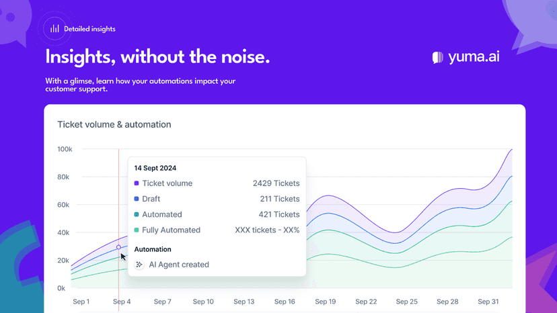Viewport: 557px width, 313px height.
Task: Click the '100k' y-axis label
Action: click(x=65, y=149)
